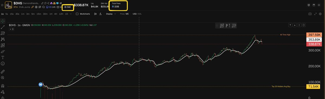Click the 71.54K avg buy price label
The image size is (325, 99).
(314, 87)
